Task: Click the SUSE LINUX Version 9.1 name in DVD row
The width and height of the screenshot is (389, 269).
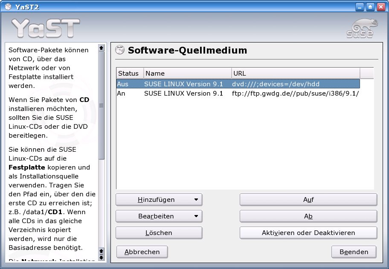Action: click(183, 84)
